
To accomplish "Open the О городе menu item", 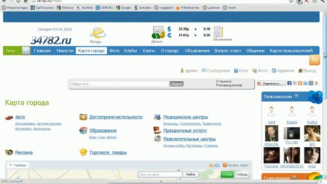I will point(170,51).
